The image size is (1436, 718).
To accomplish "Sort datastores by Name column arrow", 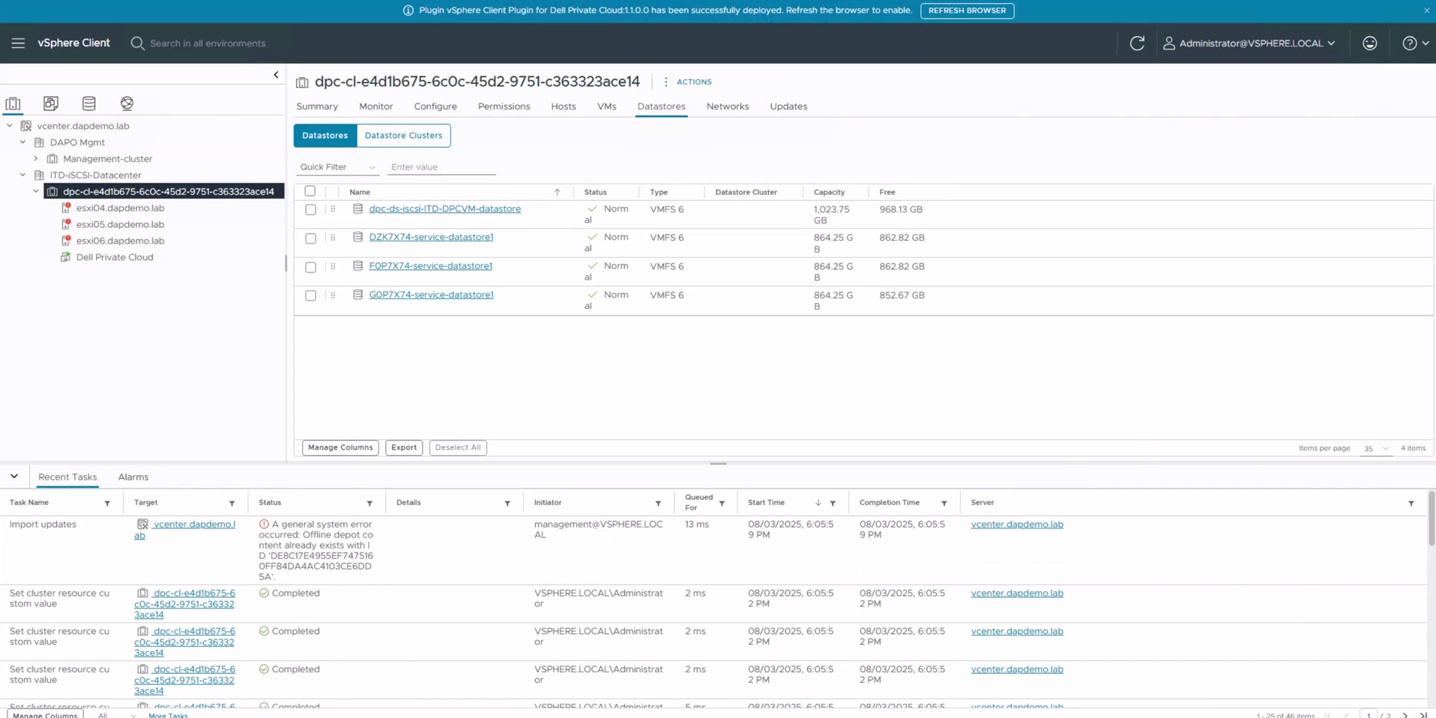I will click(557, 192).
